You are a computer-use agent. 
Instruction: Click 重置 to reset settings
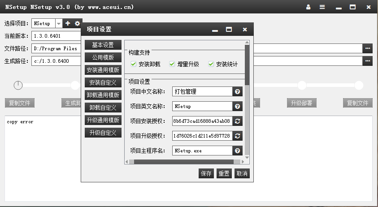tap(224, 173)
